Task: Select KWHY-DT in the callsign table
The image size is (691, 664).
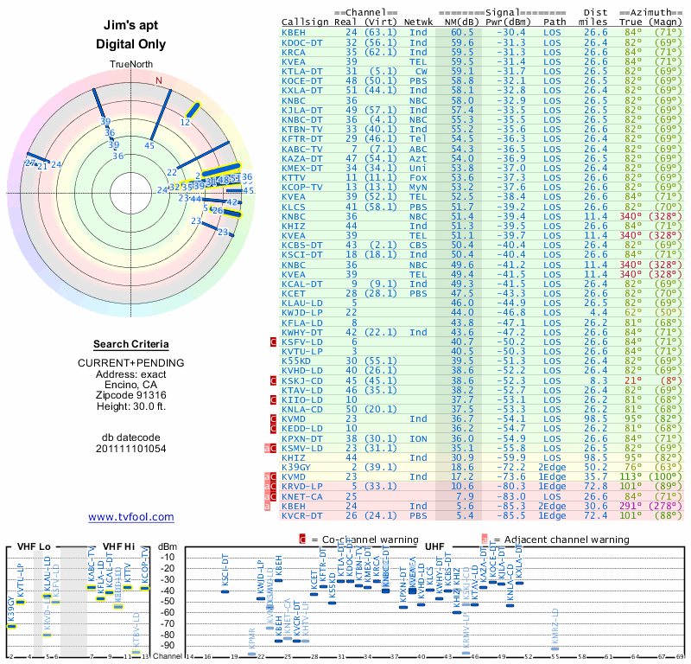Action: (302, 332)
